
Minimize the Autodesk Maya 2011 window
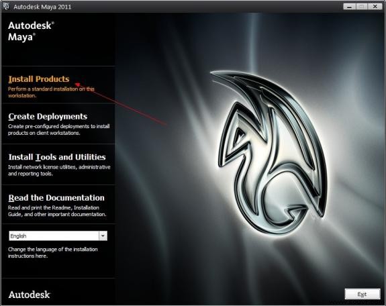(x=349, y=7)
